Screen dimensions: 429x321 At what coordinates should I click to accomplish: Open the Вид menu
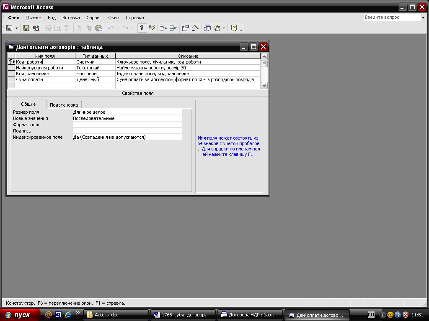coord(52,18)
